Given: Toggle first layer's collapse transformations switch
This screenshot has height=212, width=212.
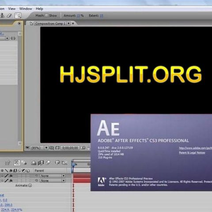Looking at the screenshot, I should [x=2, y=176].
